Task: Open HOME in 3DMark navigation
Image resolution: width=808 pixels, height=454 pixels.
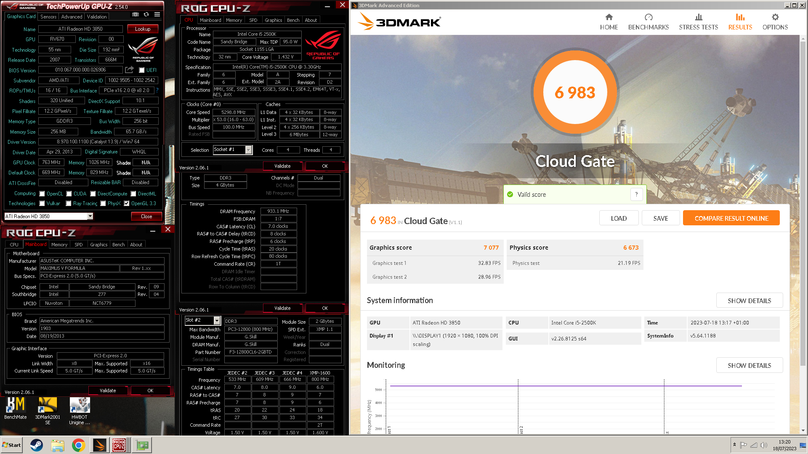Action: pyautogui.click(x=609, y=22)
